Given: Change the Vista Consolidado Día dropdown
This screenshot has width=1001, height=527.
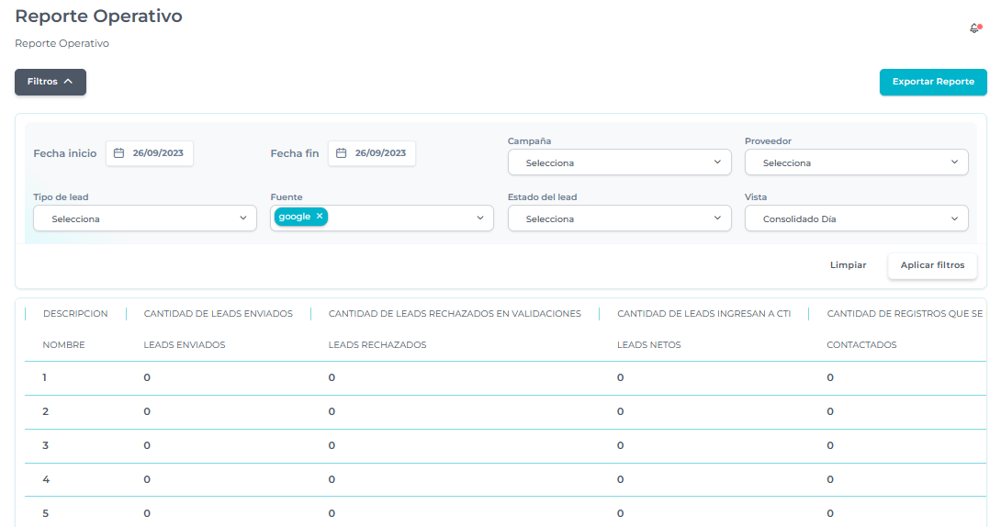Looking at the screenshot, I should pyautogui.click(x=856, y=219).
